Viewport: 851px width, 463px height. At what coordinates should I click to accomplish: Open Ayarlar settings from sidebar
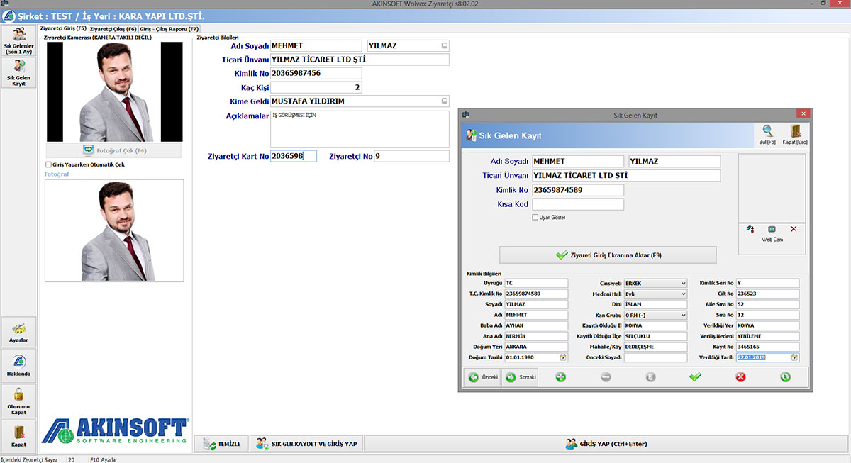point(18,333)
